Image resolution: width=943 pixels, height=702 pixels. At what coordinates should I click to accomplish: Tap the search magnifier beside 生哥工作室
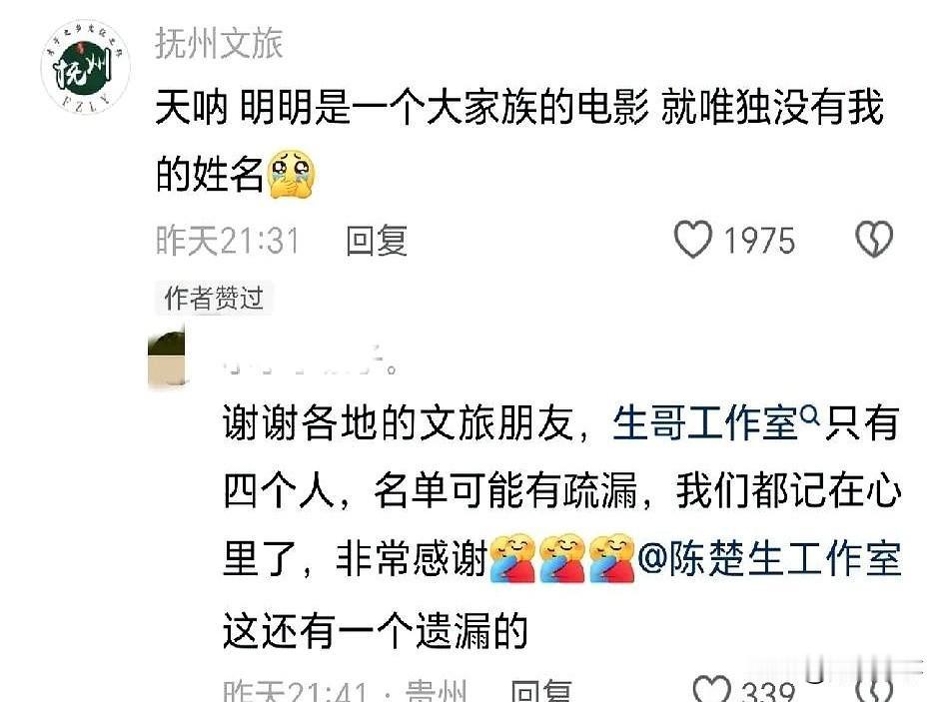[x=810, y=414]
